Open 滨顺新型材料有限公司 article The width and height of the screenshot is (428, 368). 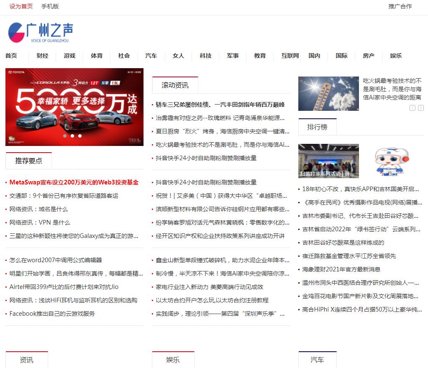point(223,209)
